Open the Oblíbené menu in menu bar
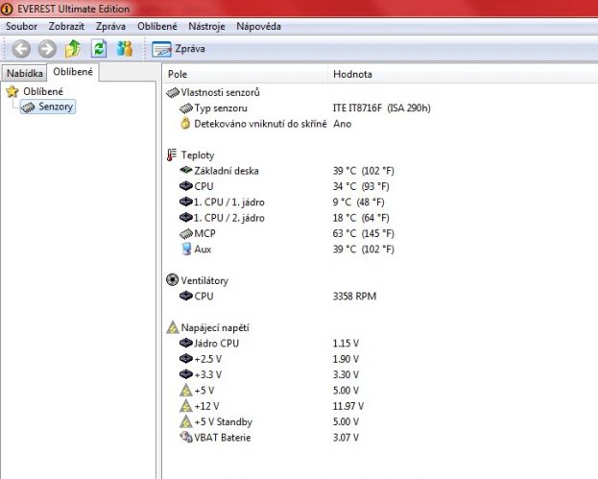Image resolution: width=598 pixels, height=479 pixels. [x=157, y=26]
